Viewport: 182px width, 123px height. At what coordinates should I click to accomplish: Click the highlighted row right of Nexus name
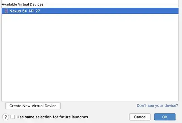click(109, 11)
